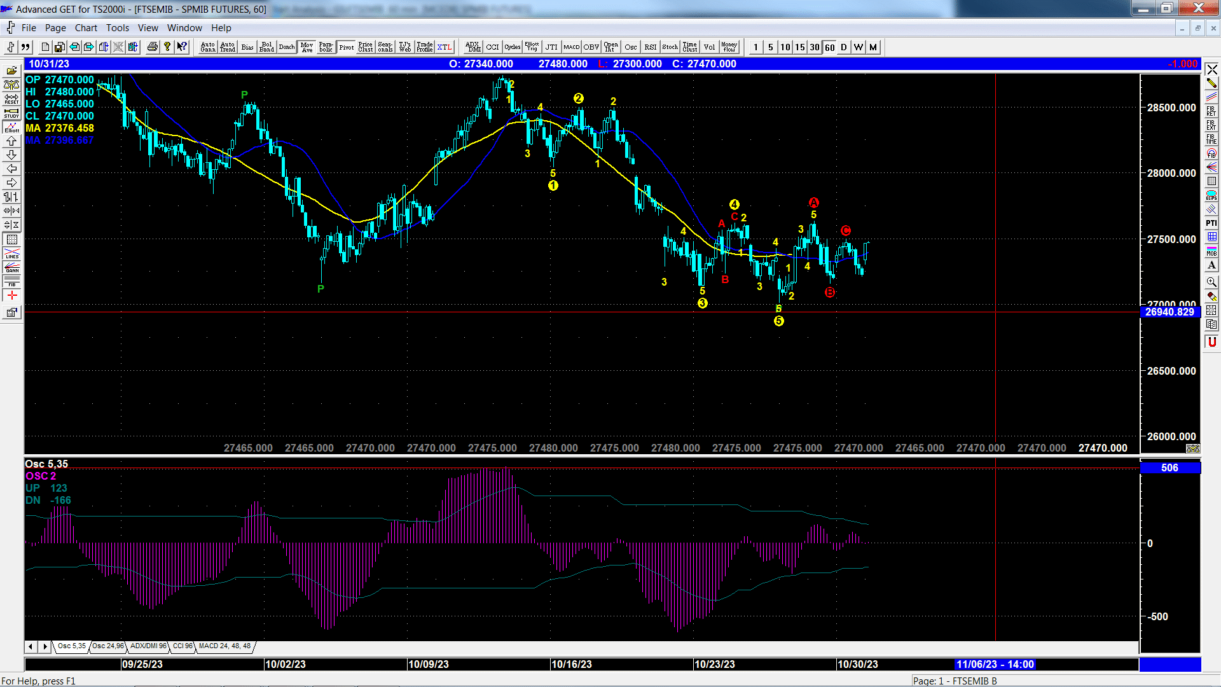Click the RSI indicator button
The width and height of the screenshot is (1221, 687).
650,47
